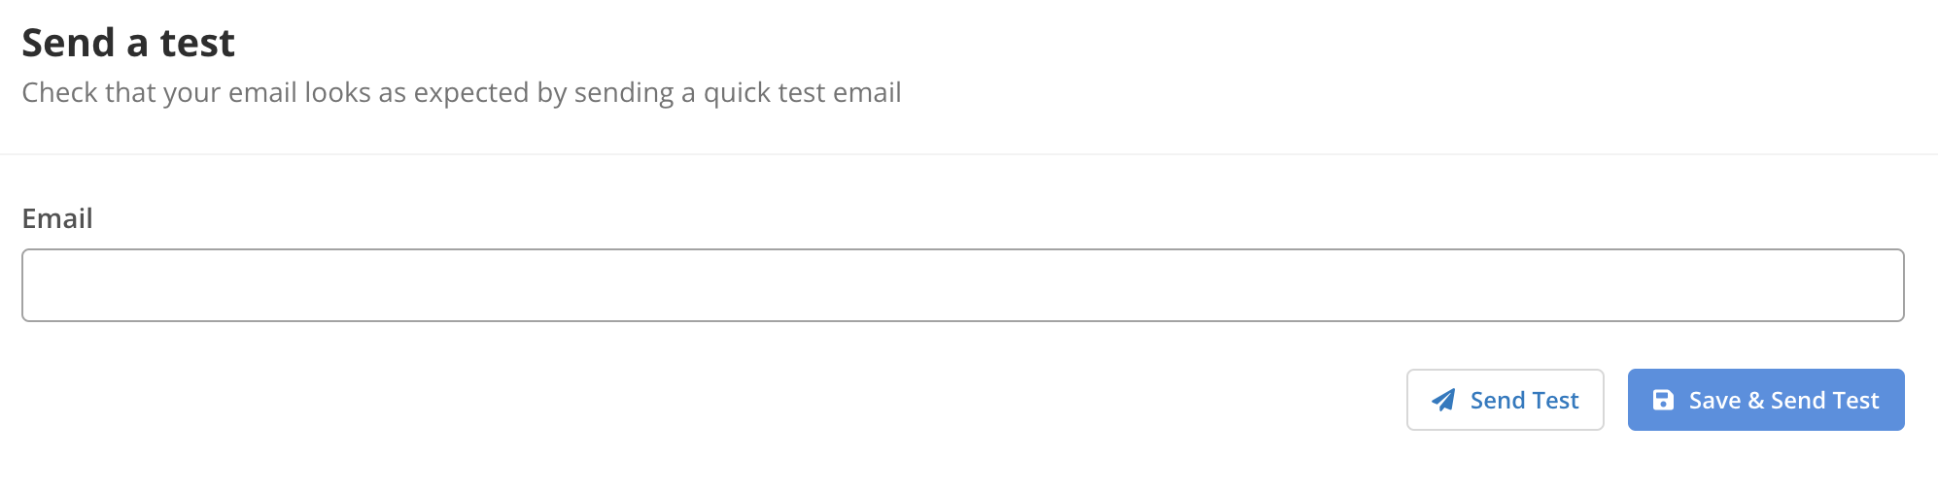
Task: Select the white outlined Send Test button
Action: (1505, 400)
